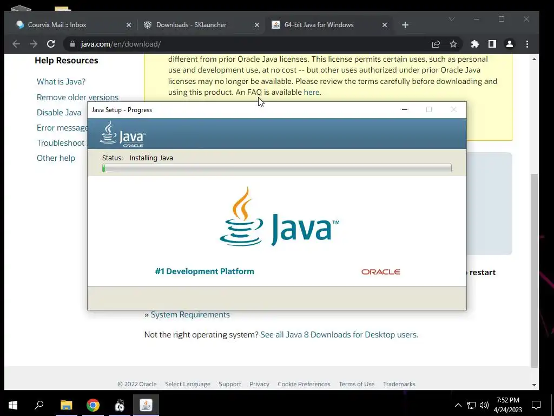The width and height of the screenshot is (554, 416).
Task: Open network status tray icon
Action: 471,405
